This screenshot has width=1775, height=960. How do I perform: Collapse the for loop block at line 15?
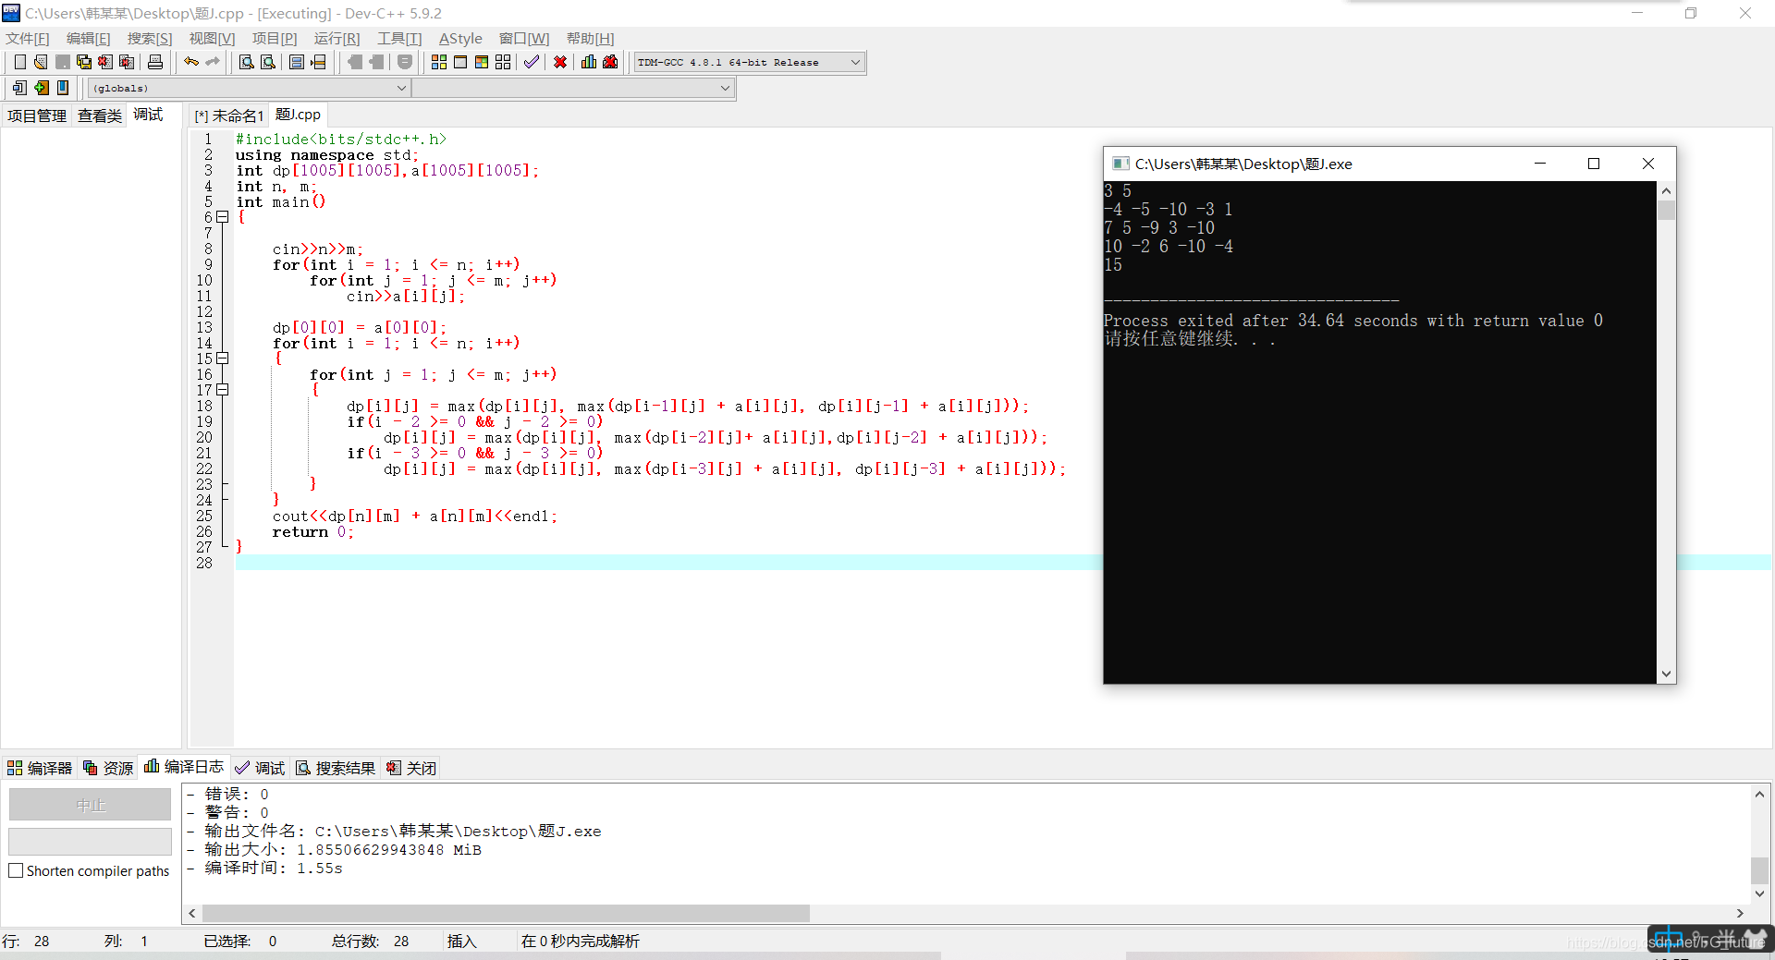222,358
